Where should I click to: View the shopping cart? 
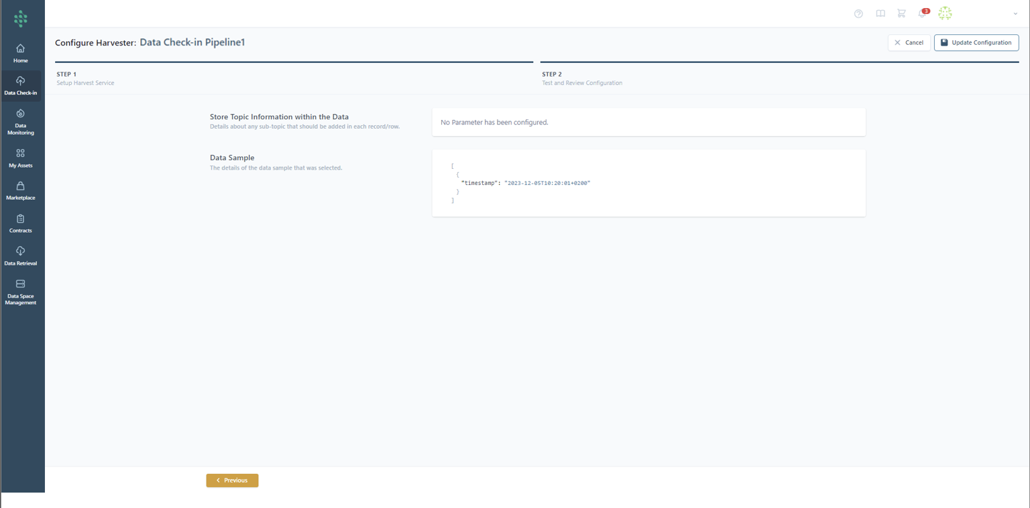(901, 13)
